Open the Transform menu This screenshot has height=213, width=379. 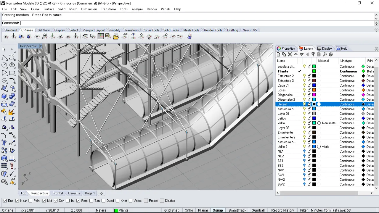pyautogui.click(x=108, y=9)
